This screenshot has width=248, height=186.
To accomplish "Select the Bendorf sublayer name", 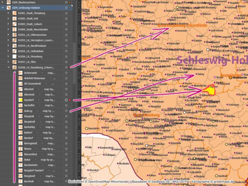I will [29, 138].
